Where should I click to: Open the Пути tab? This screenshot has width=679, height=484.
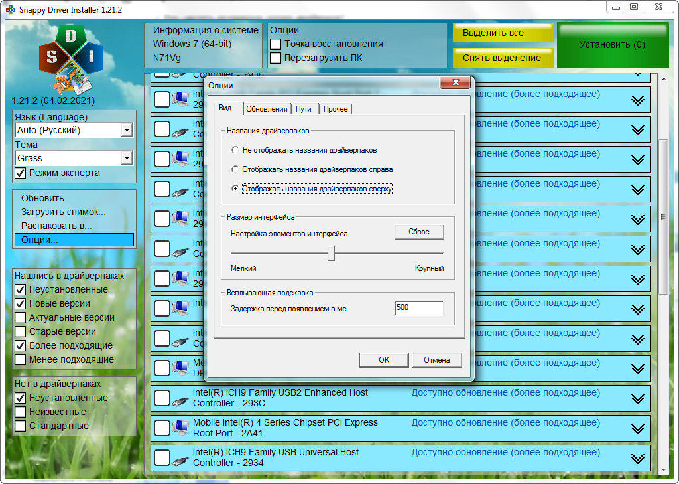tap(304, 109)
